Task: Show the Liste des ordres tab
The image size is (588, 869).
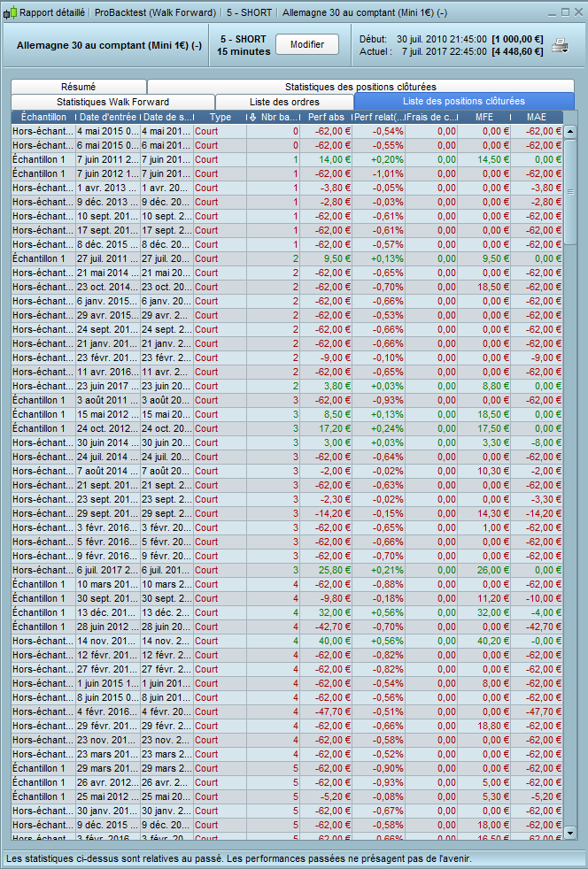Action: point(283,102)
